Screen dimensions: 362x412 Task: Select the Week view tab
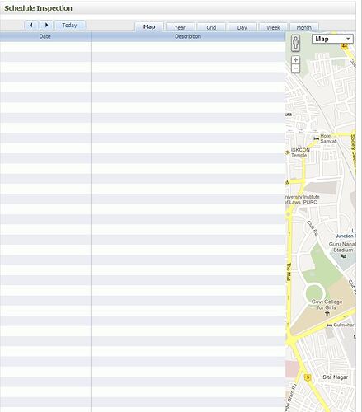273,27
